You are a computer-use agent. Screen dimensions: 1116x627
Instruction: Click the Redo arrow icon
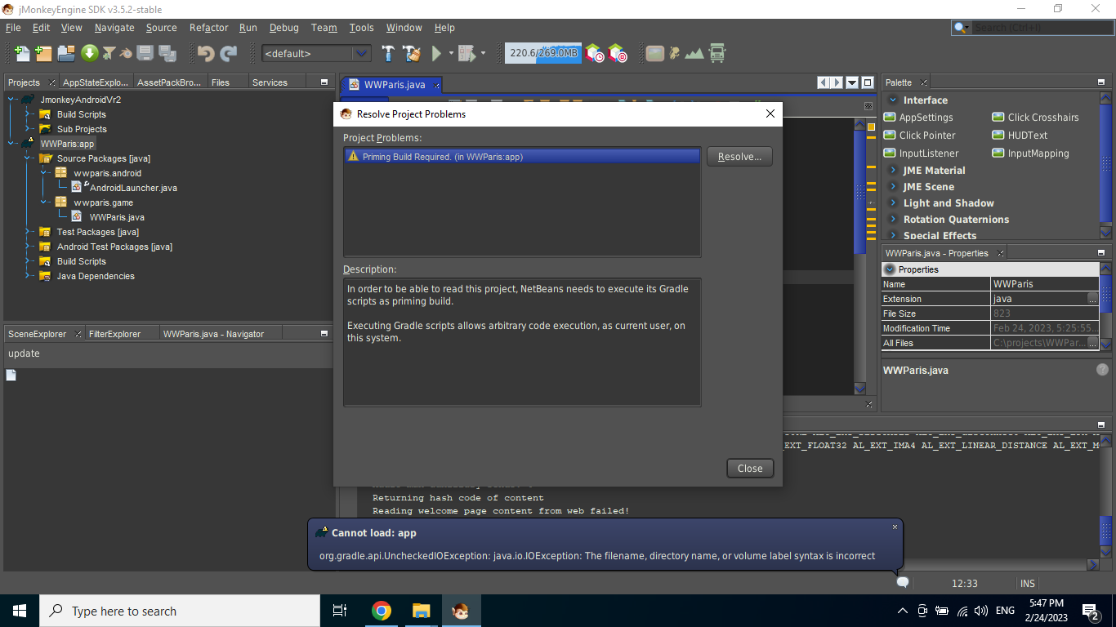point(229,54)
